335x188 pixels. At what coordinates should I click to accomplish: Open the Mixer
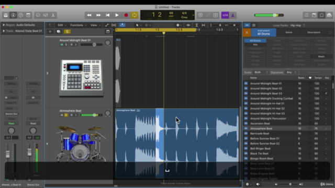tap(46, 15)
